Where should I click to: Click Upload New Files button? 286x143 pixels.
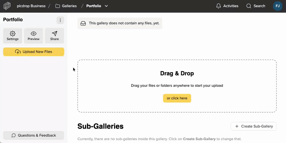point(34,52)
